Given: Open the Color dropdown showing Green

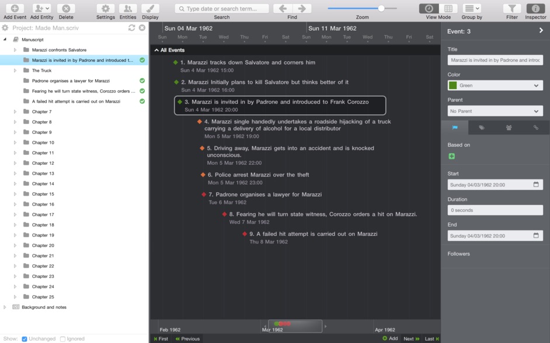Looking at the screenshot, I should point(495,84).
